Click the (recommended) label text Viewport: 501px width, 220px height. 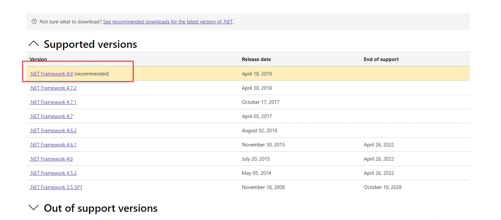pos(92,74)
